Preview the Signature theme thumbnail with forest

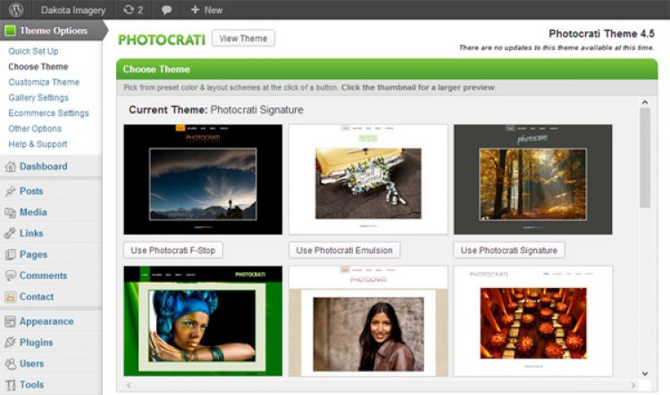(x=532, y=179)
